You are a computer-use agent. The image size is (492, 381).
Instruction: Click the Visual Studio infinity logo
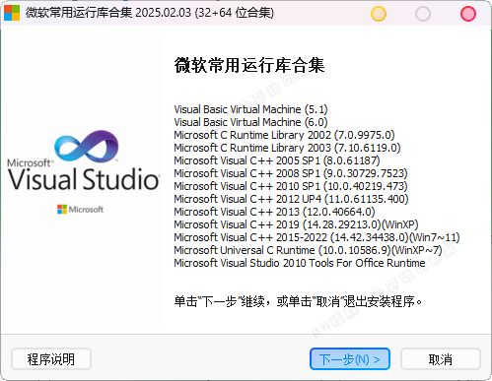87,146
